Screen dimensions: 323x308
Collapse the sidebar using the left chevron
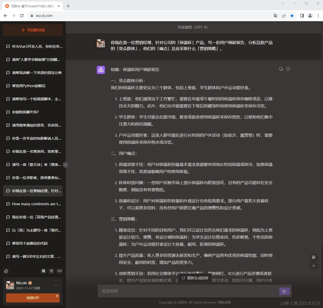click(65, 165)
